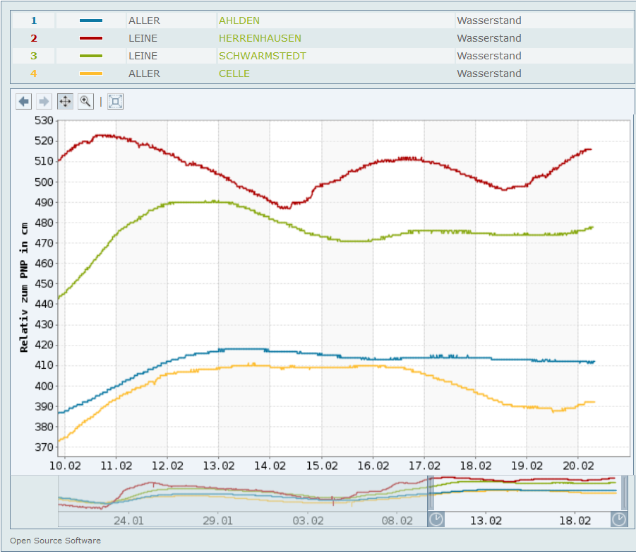
Task: Open the SCHWARMSTEDT station link
Action: click(x=262, y=56)
